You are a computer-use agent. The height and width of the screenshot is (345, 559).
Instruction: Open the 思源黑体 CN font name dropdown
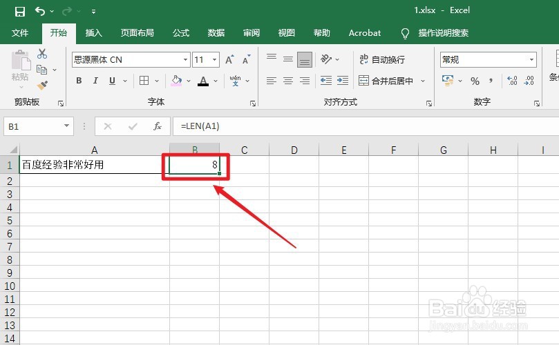185,59
